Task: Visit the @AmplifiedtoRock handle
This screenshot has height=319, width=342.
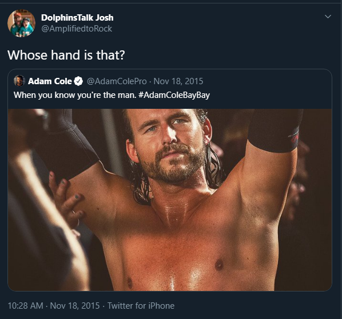Action: click(x=77, y=29)
